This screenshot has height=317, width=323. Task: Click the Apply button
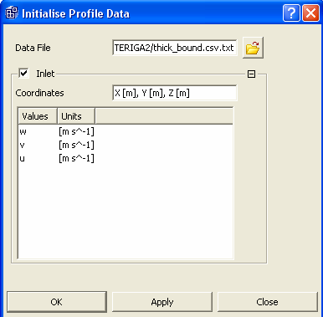[x=162, y=302]
